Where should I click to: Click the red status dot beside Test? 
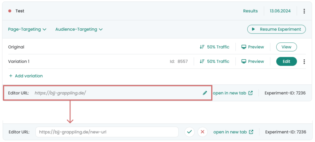10,11
